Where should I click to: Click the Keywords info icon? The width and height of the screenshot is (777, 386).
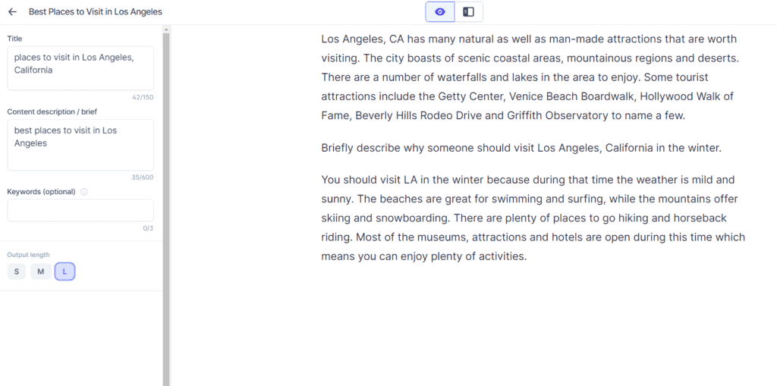point(83,192)
